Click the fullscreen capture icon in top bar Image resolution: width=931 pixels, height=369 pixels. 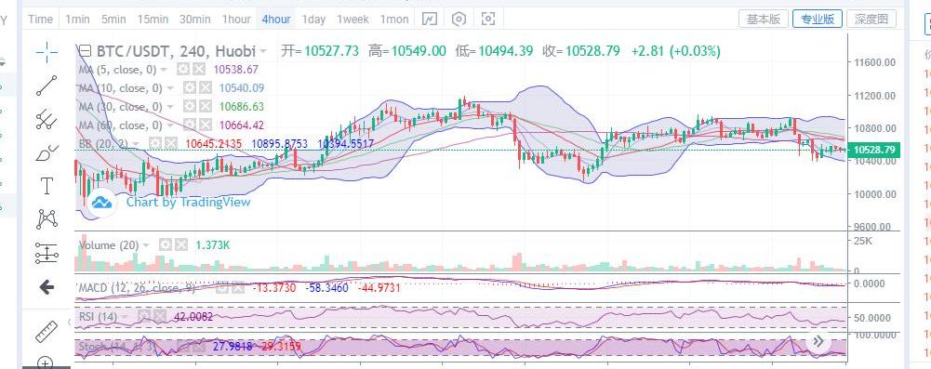[487, 19]
